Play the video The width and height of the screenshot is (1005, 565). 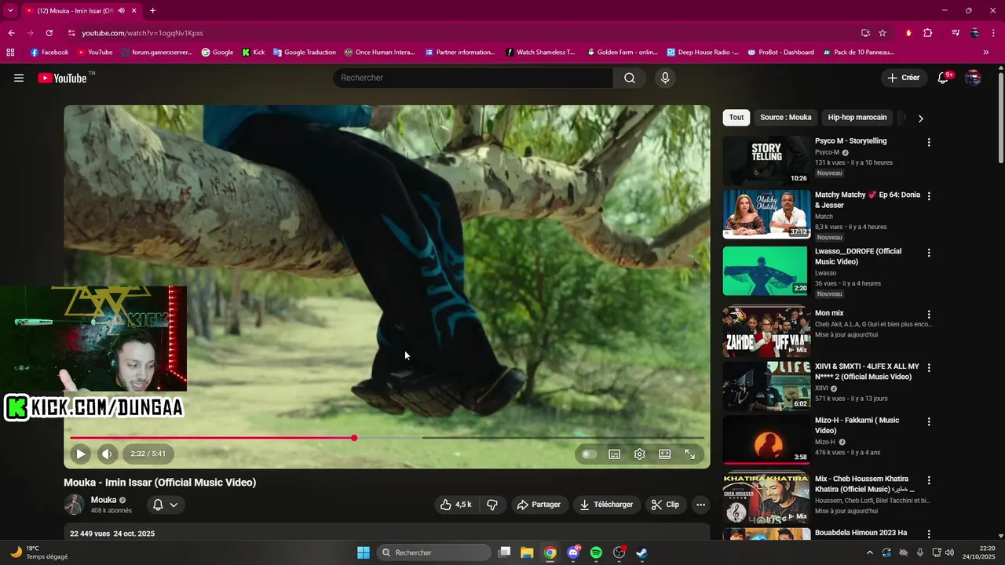coord(80,454)
